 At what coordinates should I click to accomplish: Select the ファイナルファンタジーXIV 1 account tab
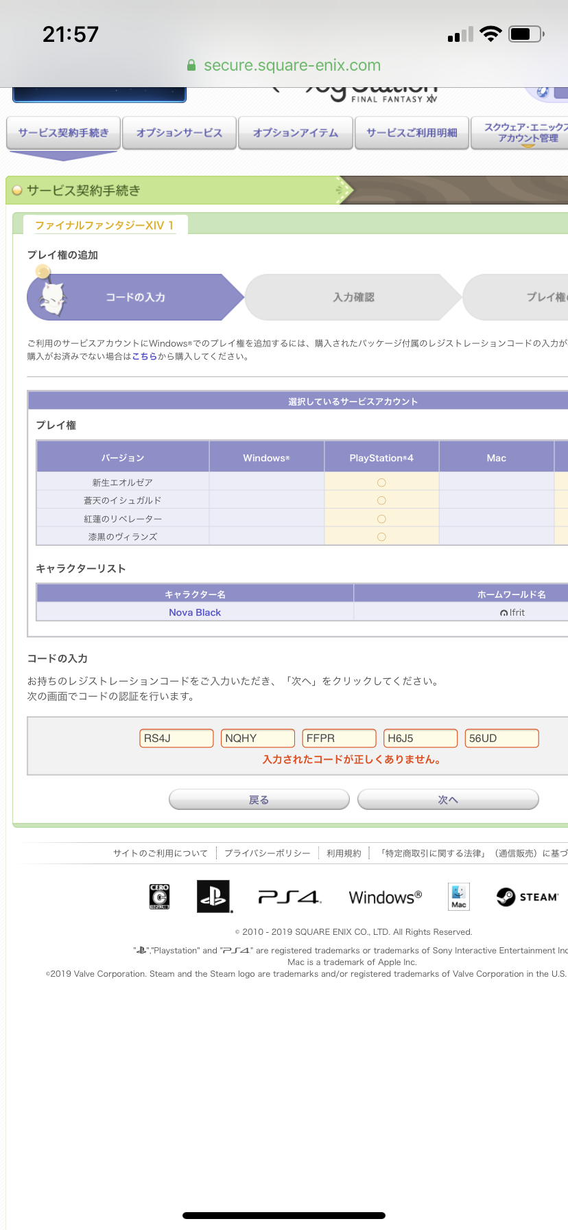click(x=104, y=225)
